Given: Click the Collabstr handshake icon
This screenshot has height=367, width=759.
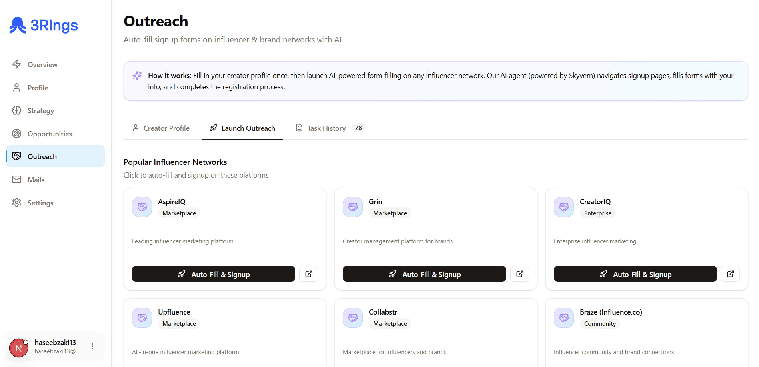Looking at the screenshot, I should (x=353, y=318).
